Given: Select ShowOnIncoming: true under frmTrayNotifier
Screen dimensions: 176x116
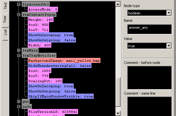Looking at the screenshot, I should [x=51, y=86].
